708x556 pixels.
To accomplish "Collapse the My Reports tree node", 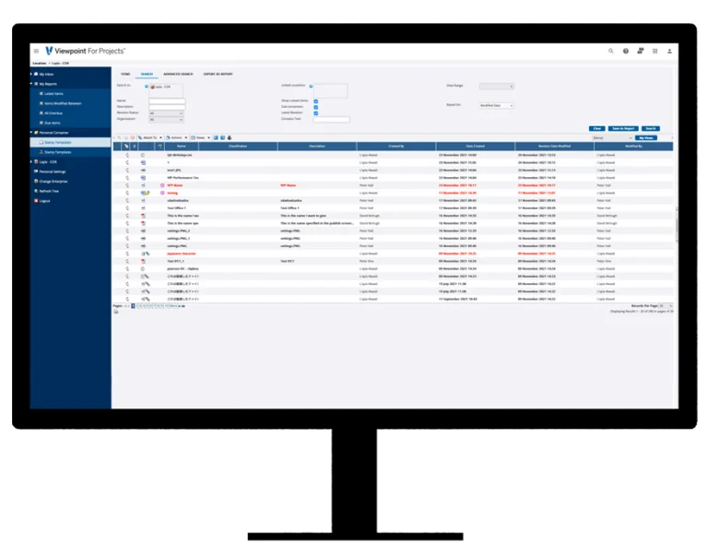I will 31,84.
